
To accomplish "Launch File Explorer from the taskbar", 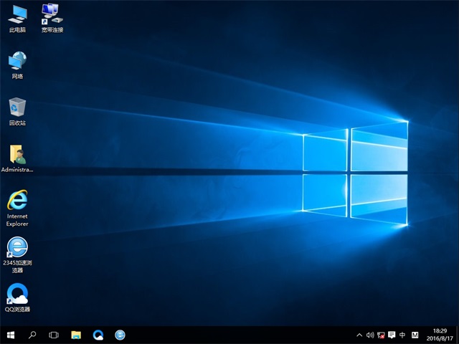I will (76, 335).
